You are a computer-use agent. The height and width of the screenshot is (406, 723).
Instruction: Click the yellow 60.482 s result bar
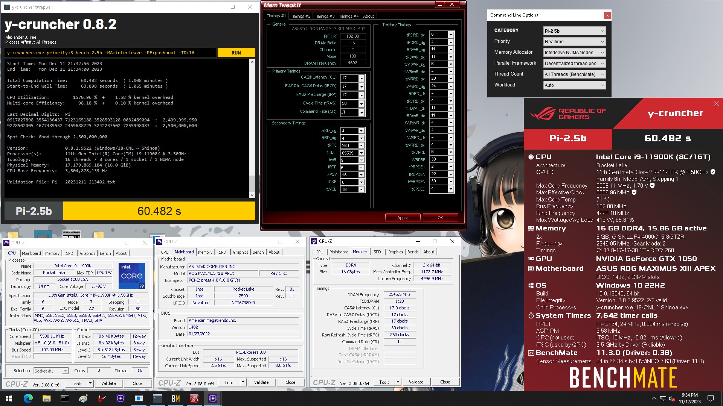click(x=159, y=211)
